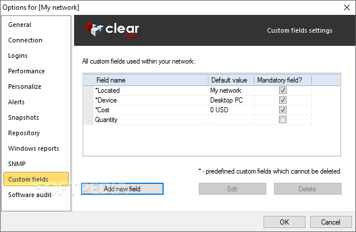
Task: Toggle Mandatory checkbox for Cost field
Action: point(283,109)
